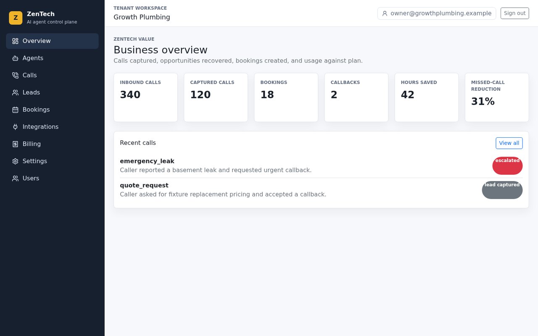This screenshot has width=538, height=336.
Task: Select the Captured Calls 120 card
Action: [x=216, y=97]
